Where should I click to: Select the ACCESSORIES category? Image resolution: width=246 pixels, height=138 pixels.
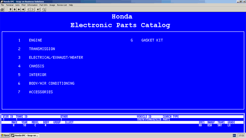[x=41, y=92]
